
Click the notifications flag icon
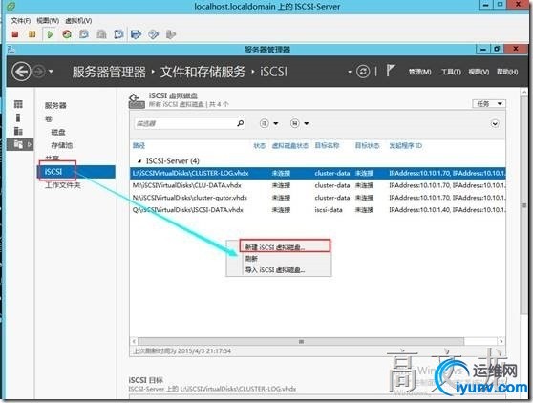391,71
